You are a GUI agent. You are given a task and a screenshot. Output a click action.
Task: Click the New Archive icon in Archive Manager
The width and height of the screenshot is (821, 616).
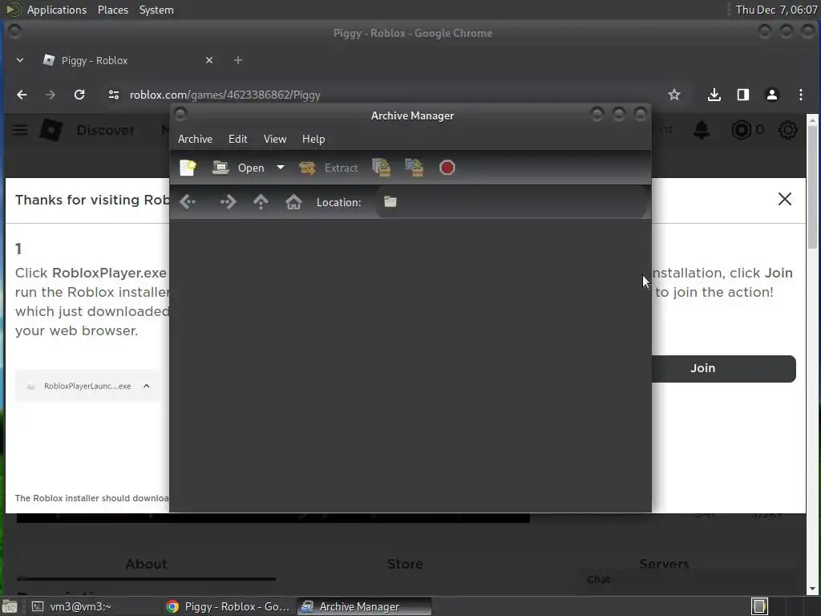188,168
